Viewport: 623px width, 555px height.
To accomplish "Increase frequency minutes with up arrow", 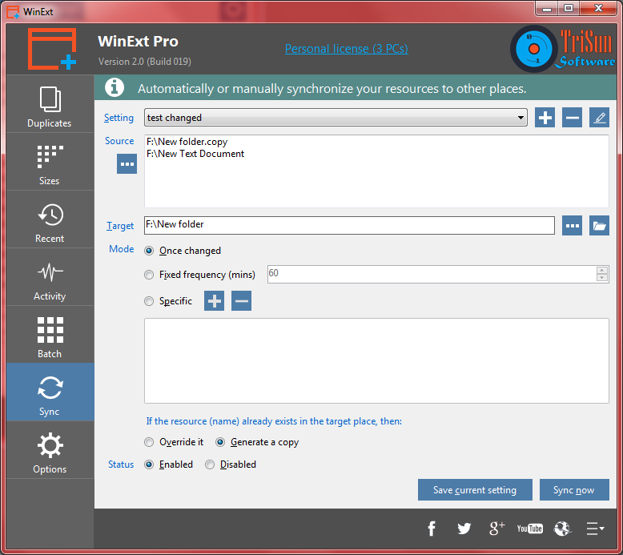I will click(602, 271).
